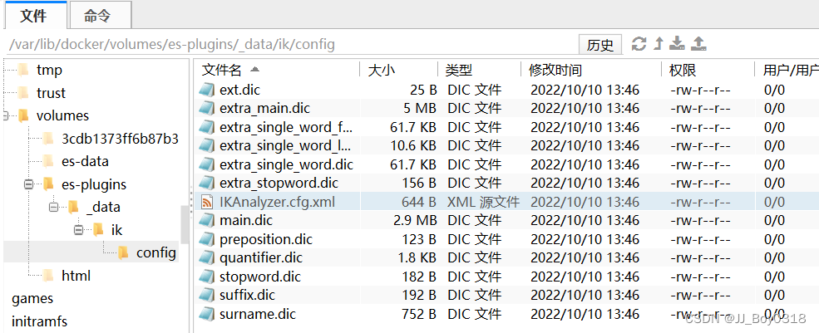
Task: Click the 644 B size cell
Action: click(x=419, y=202)
